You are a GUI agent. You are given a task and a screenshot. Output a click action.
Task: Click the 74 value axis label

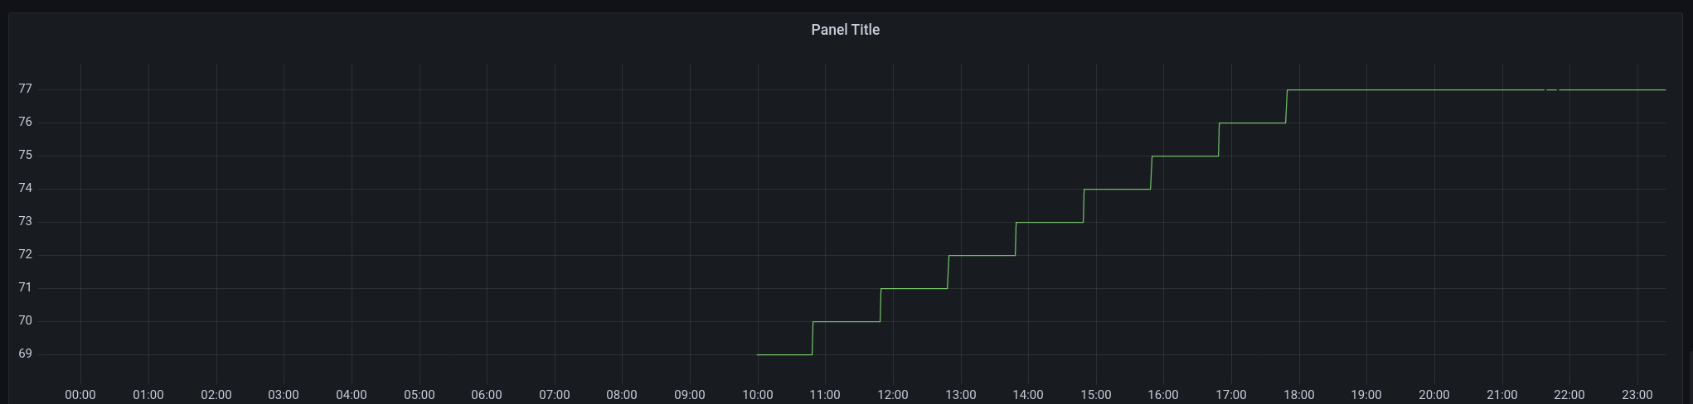click(26, 188)
